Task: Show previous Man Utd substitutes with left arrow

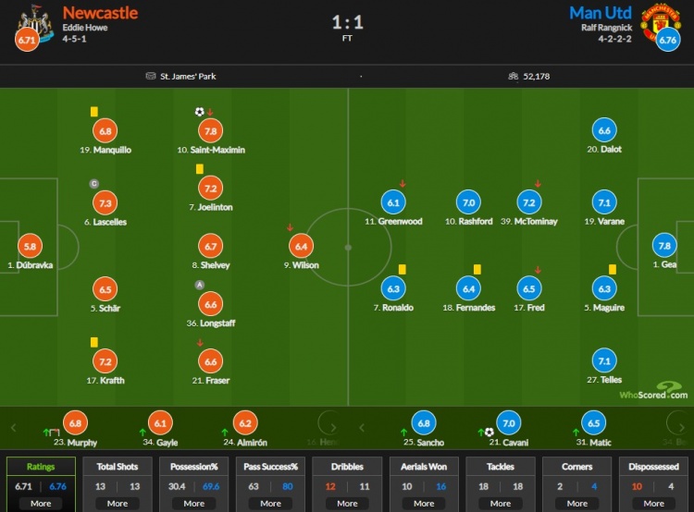Action: click(x=362, y=428)
